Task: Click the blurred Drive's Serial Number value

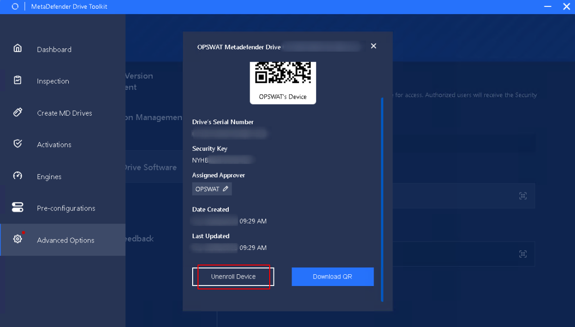Action: 230,134
